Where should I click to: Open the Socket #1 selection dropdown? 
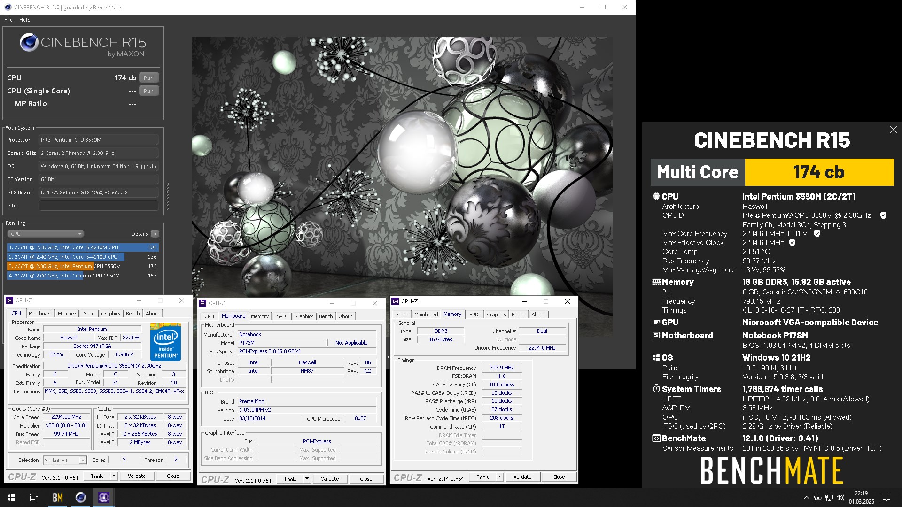pyautogui.click(x=65, y=461)
